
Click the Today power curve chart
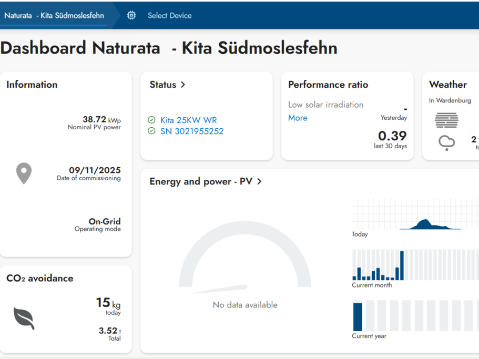tap(415, 214)
